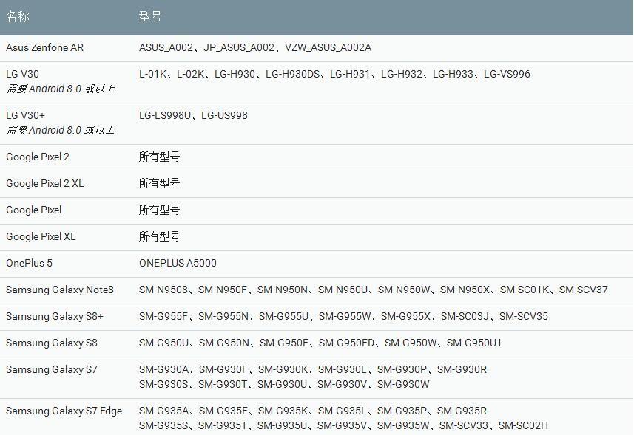
Task: Select the LG V30 device name
Action: click(24, 74)
